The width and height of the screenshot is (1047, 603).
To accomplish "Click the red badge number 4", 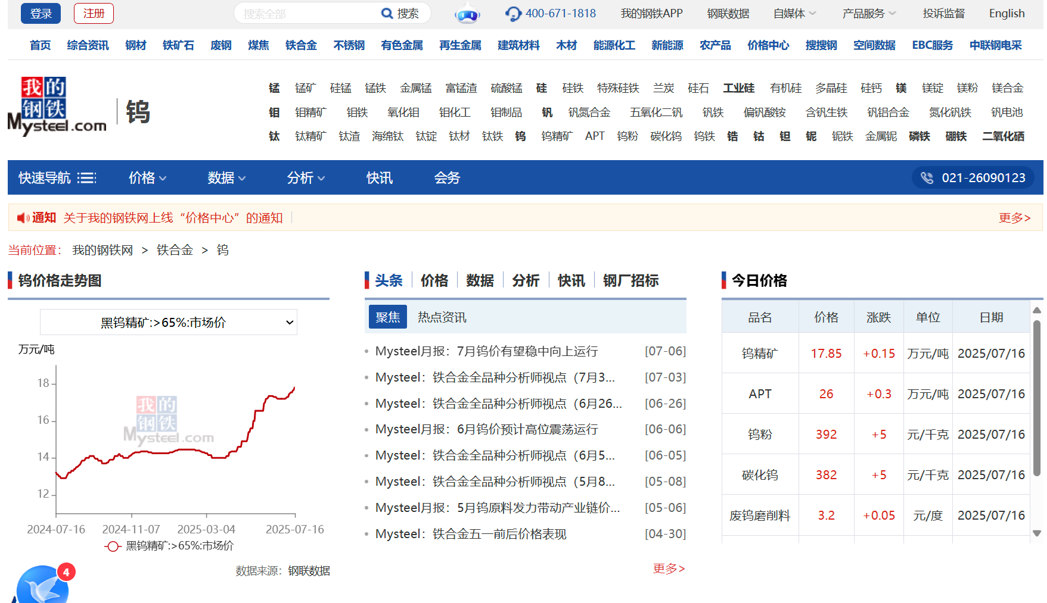I will [66, 572].
